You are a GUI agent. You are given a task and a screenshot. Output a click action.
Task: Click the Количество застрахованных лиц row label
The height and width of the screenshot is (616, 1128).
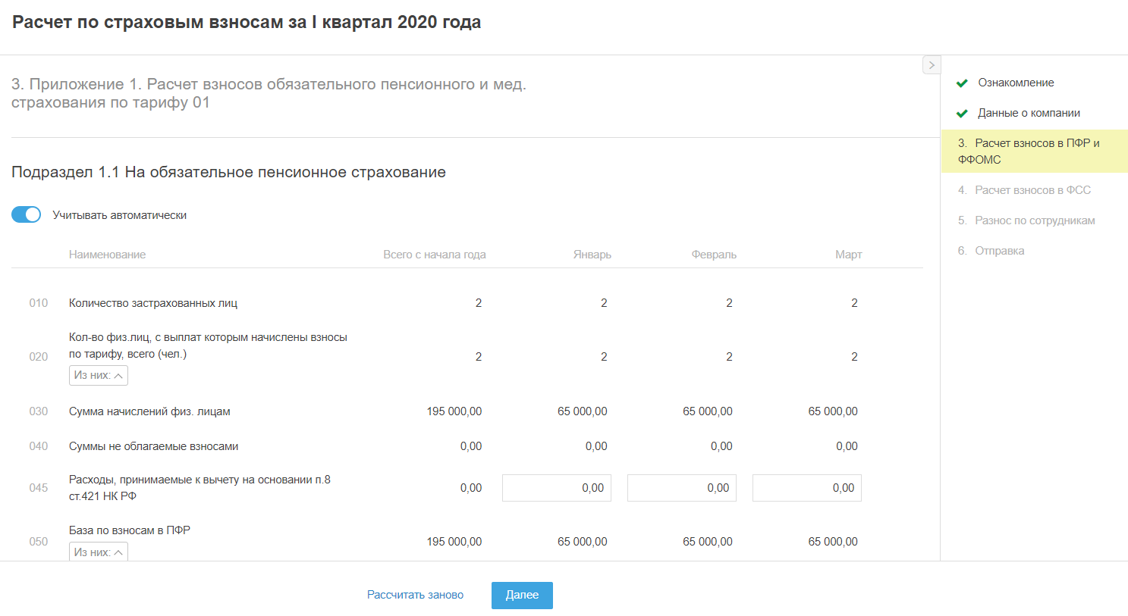[x=153, y=303]
